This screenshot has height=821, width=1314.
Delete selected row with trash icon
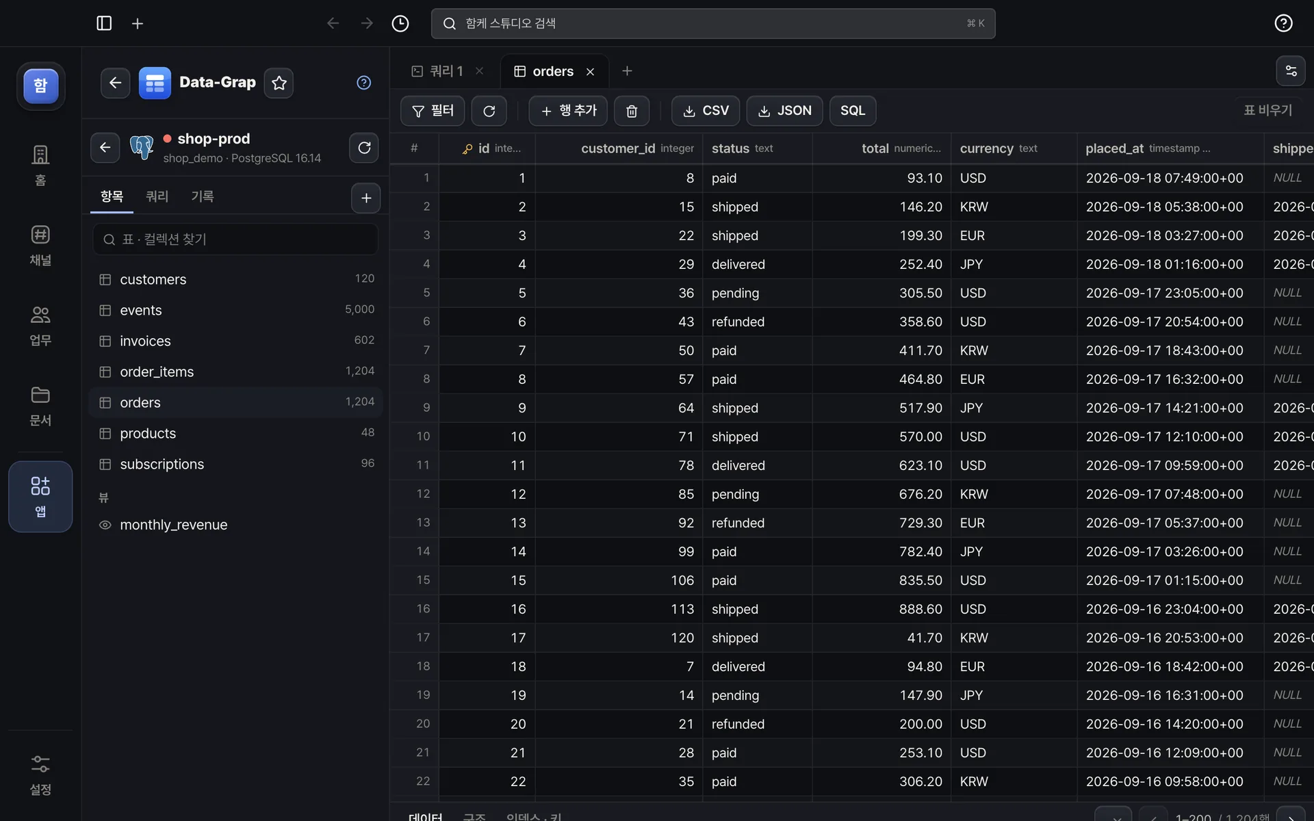click(x=632, y=111)
